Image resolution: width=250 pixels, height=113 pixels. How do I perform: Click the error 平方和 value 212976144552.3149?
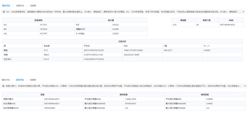(93, 55)
